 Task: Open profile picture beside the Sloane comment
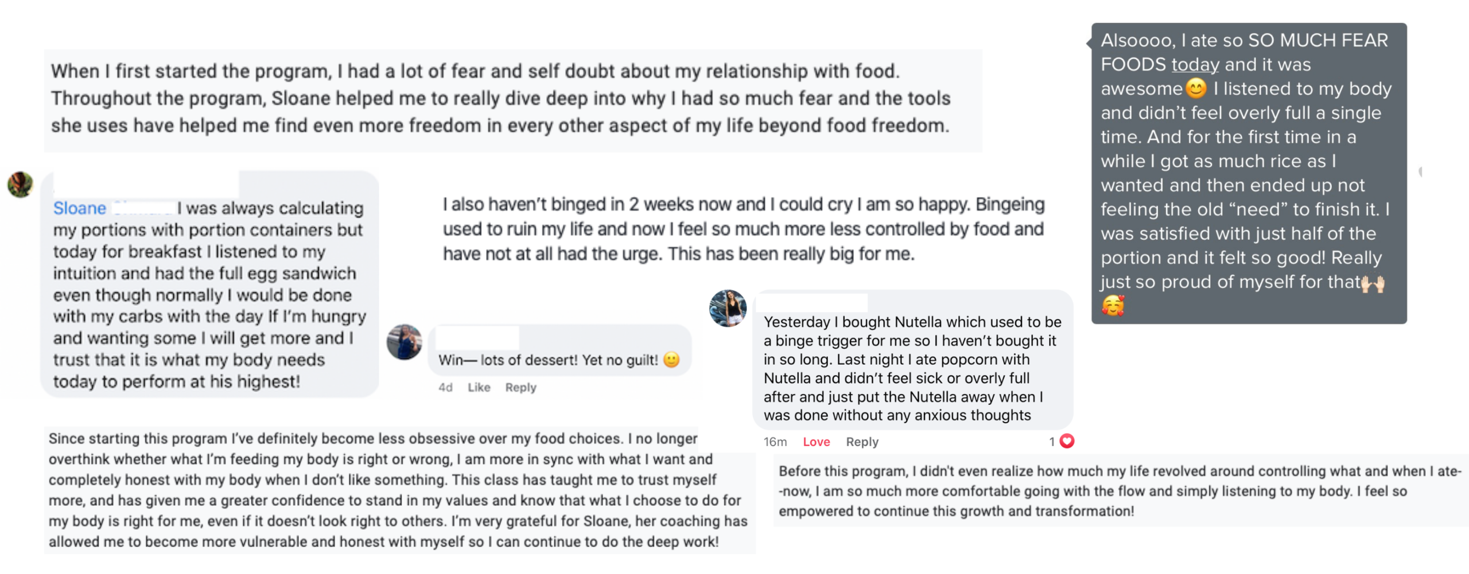point(20,185)
